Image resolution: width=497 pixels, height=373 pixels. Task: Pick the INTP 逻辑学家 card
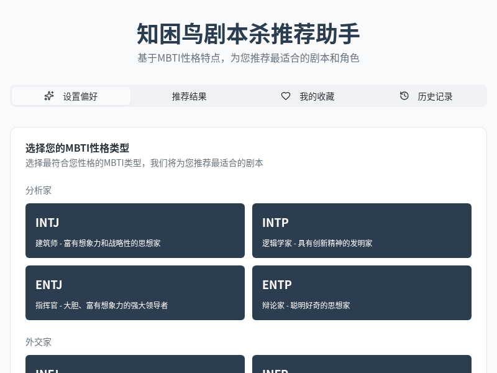click(362, 231)
